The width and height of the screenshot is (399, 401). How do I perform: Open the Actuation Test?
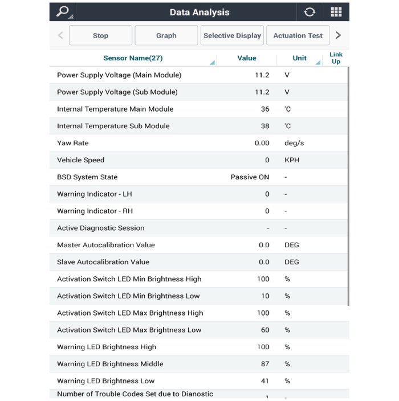[298, 35]
